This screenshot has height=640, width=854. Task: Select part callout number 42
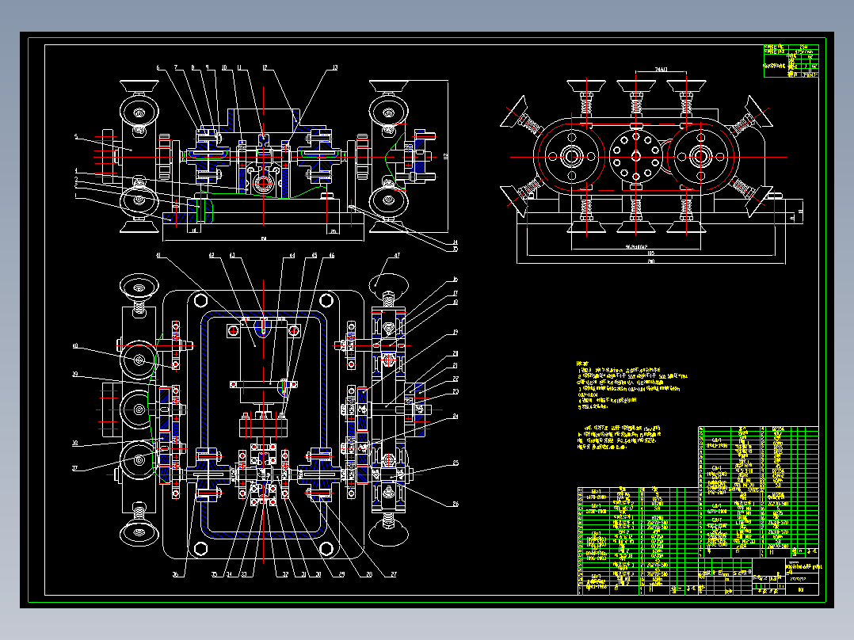212,255
